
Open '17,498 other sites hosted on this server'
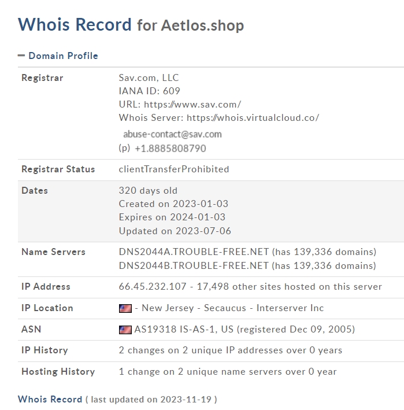(x=290, y=287)
